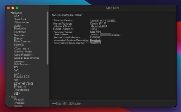
Task: Click the Mac Mini computer name value
Action: [96, 32]
